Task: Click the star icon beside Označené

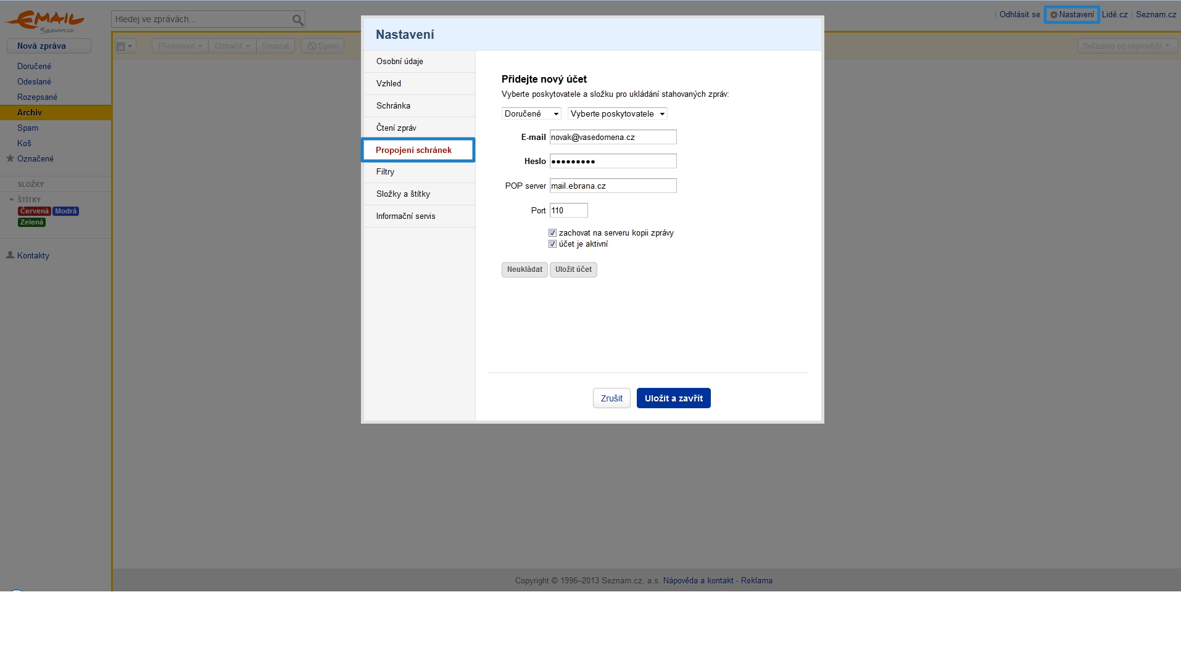Action: [x=10, y=158]
